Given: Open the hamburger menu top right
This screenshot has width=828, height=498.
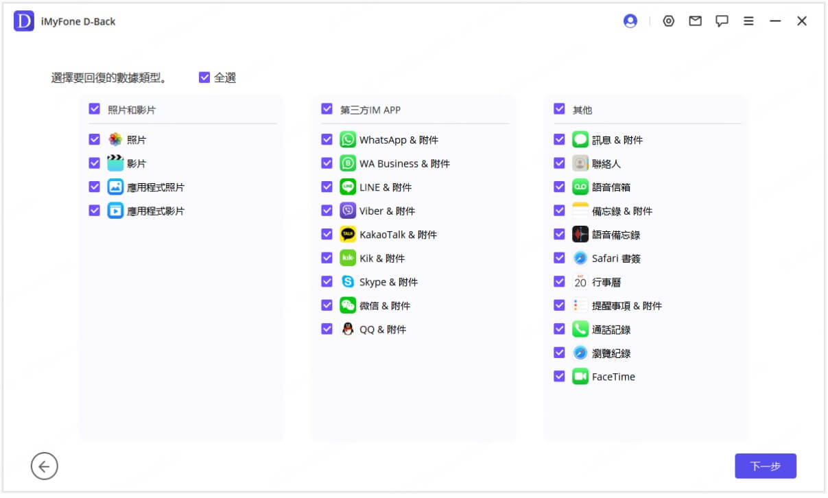Looking at the screenshot, I should pos(748,21).
